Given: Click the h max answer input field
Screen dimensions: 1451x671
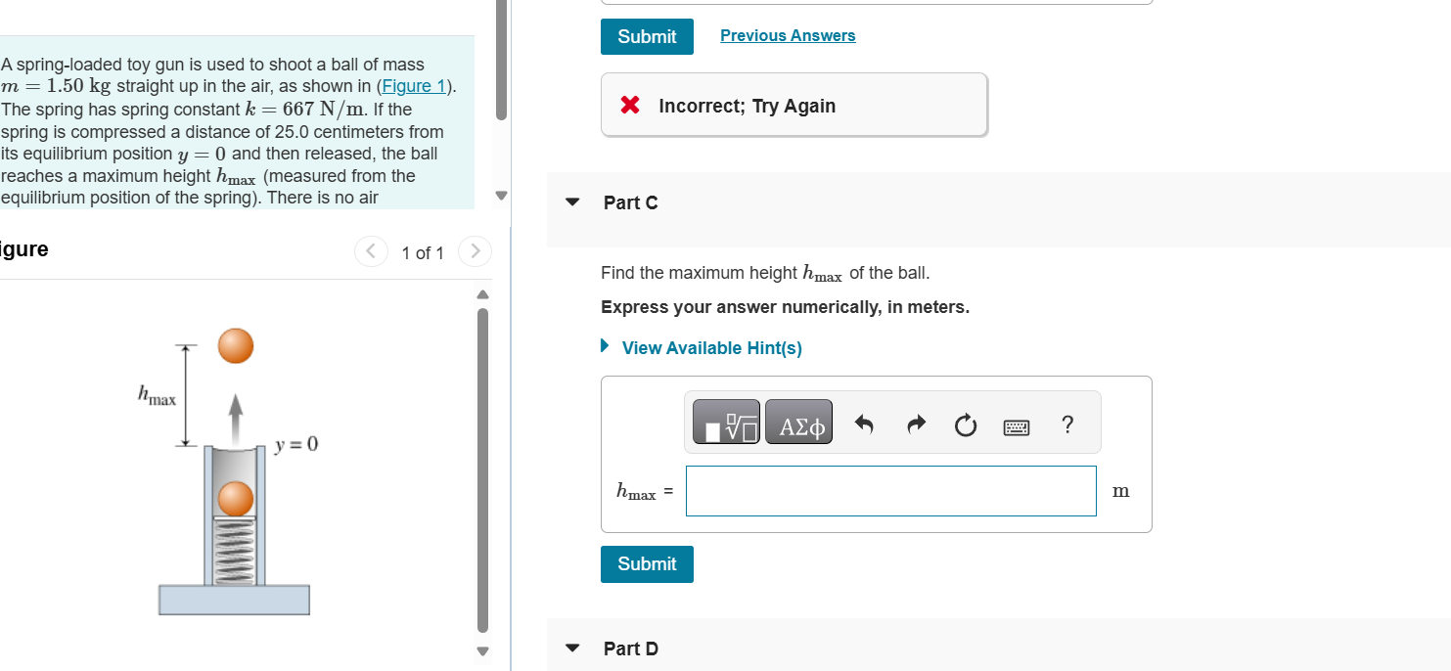Looking at the screenshot, I should coord(890,491).
